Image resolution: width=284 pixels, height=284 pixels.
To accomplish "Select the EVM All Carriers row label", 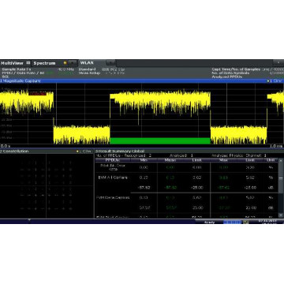I will point(113,177).
